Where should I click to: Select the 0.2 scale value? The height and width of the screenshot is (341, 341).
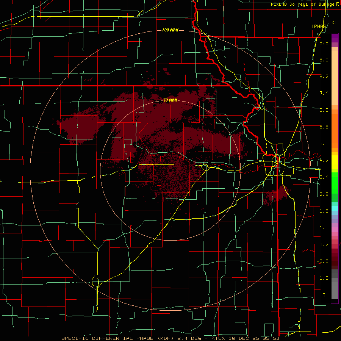tap(324, 245)
